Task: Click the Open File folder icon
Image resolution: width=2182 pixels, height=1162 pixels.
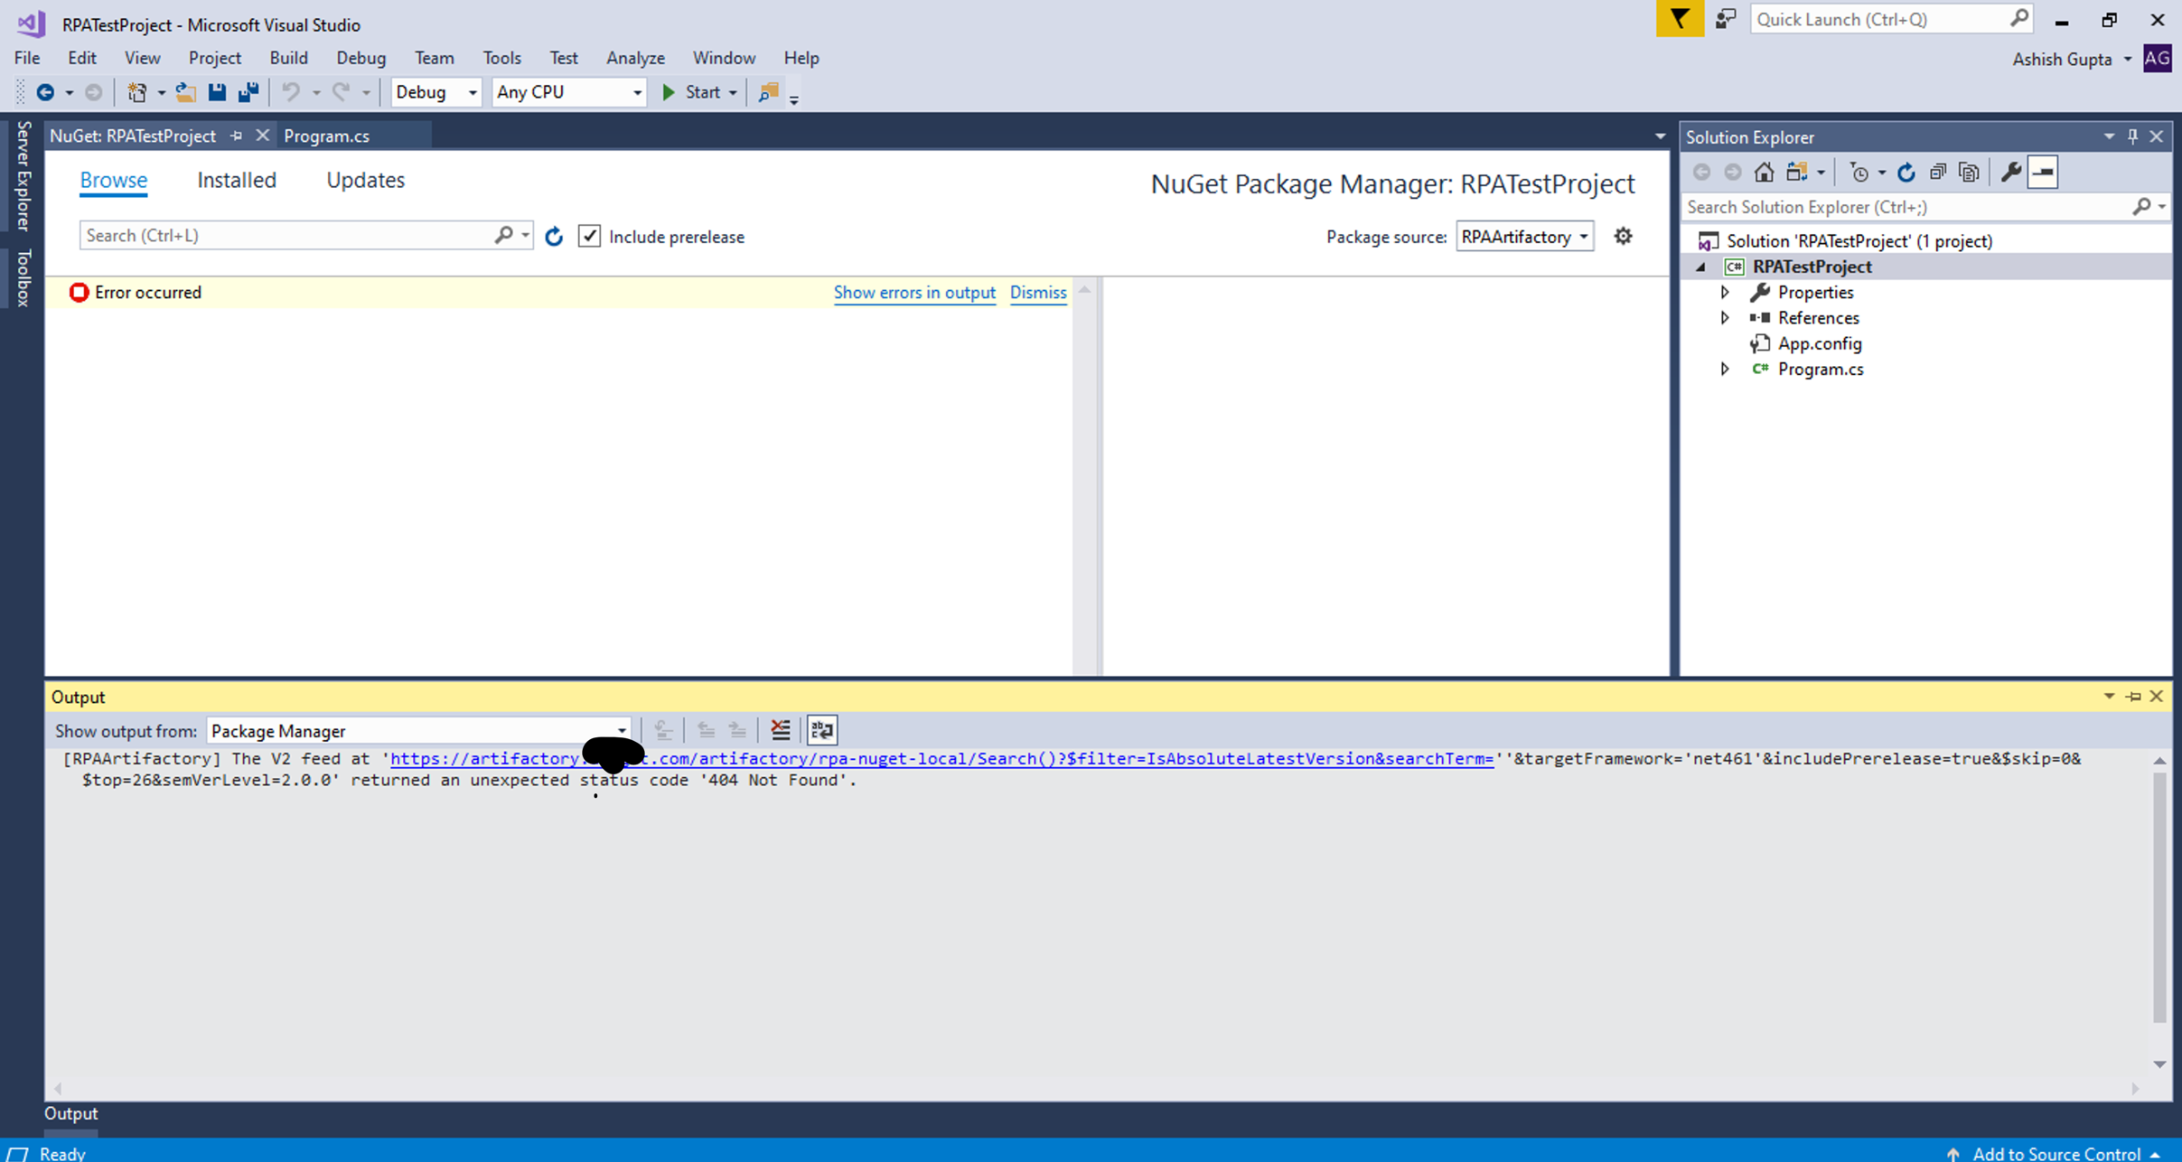Action: (185, 92)
